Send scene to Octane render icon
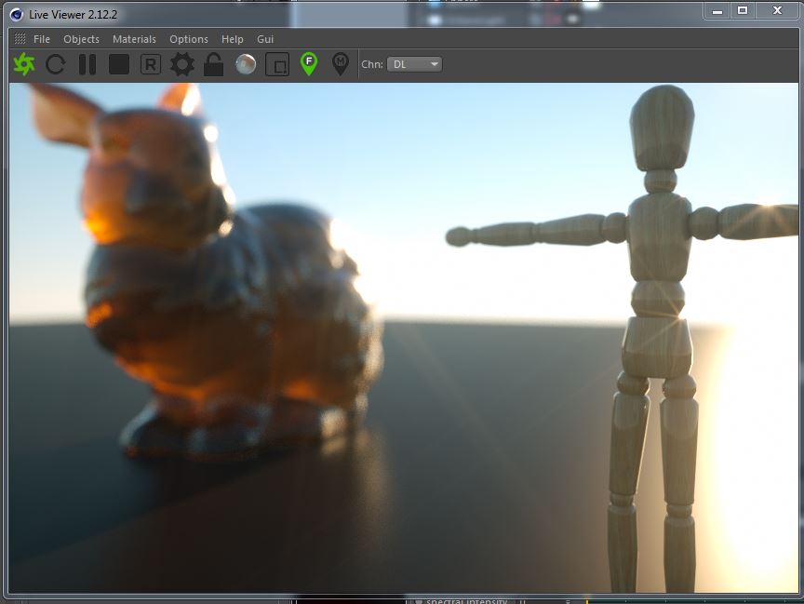804x604 pixels. click(24, 64)
